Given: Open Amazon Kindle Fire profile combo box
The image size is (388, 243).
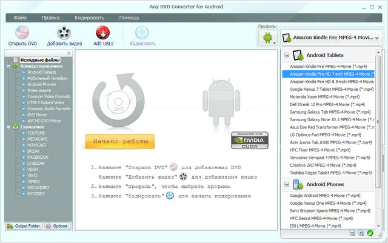Looking at the screenshot, I should pyautogui.click(x=331, y=38).
